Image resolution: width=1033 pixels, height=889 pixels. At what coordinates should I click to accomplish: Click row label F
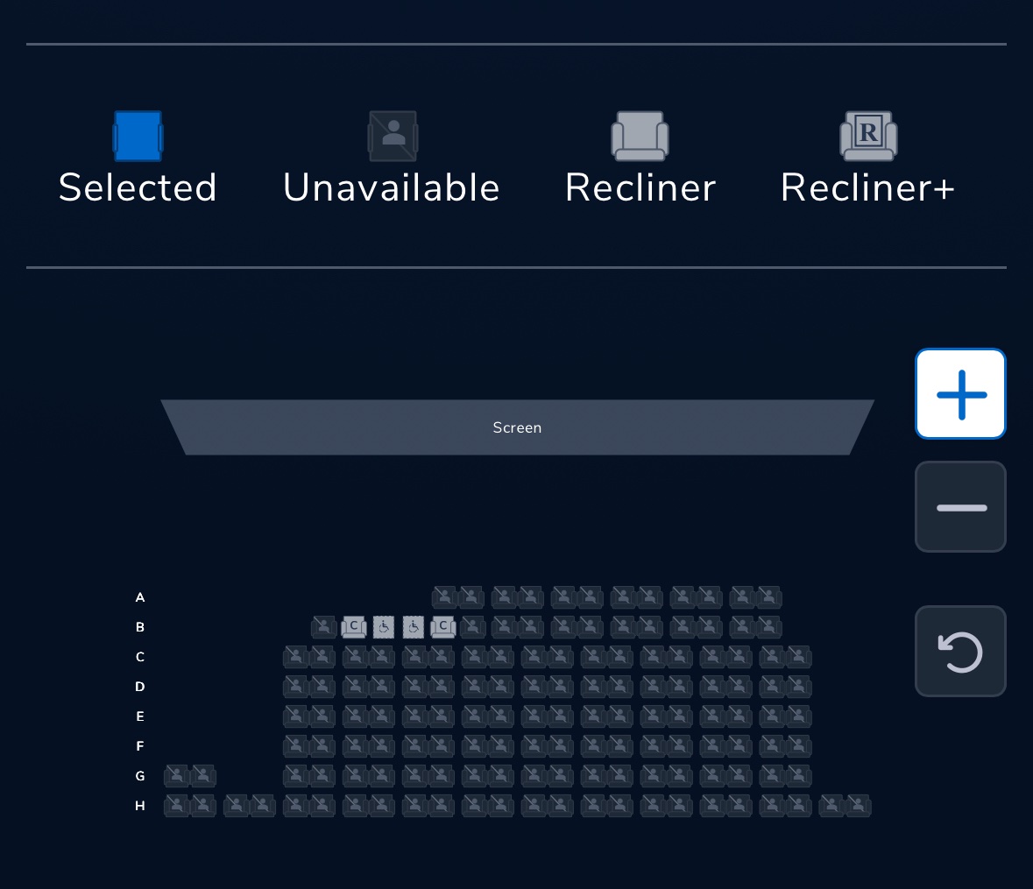139,746
